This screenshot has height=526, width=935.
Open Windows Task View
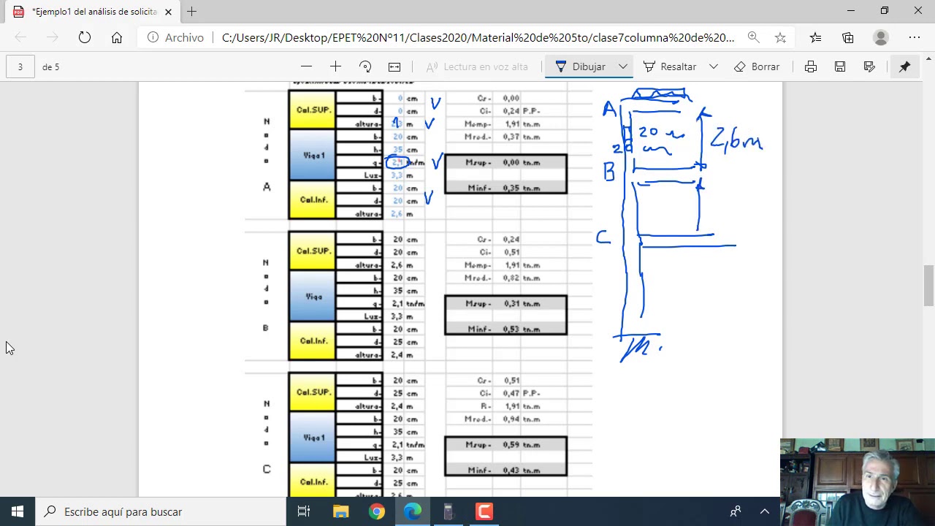coord(304,511)
